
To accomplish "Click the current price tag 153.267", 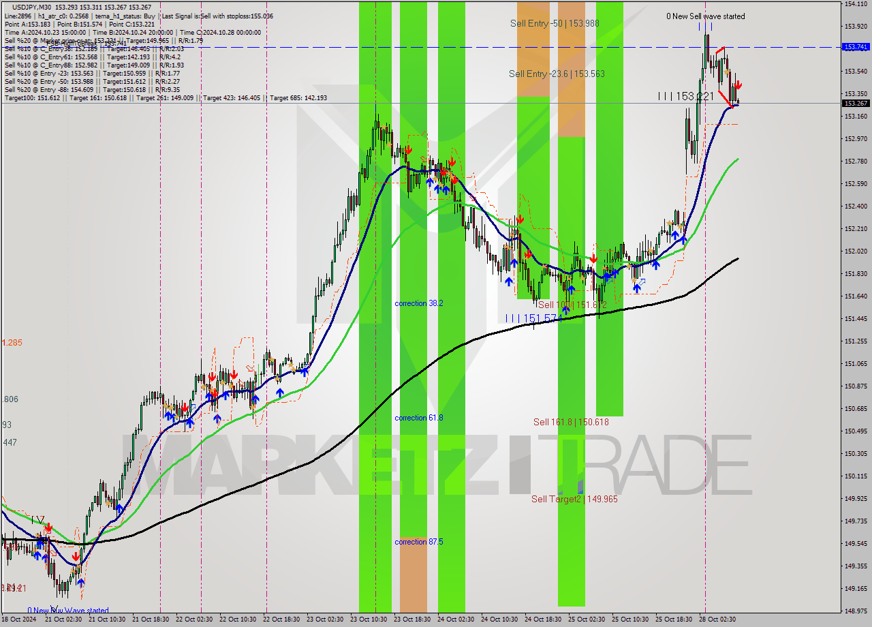I will coord(856,104).
